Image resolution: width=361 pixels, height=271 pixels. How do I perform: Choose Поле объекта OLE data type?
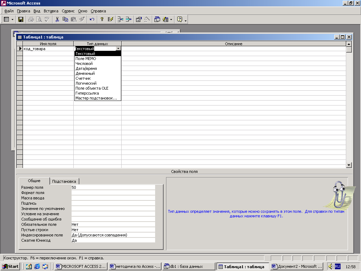(98, 88)
